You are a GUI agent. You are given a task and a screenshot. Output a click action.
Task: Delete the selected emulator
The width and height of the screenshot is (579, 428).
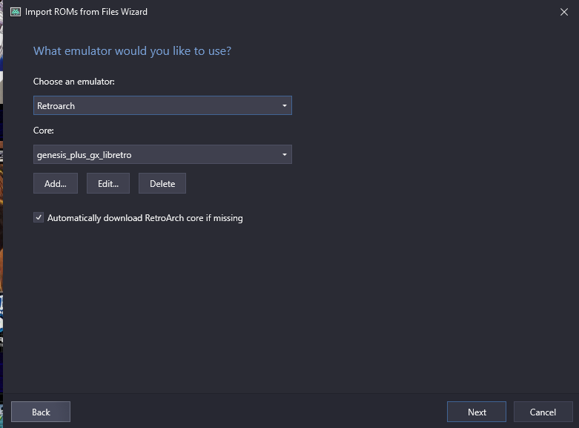click(162, 183)
